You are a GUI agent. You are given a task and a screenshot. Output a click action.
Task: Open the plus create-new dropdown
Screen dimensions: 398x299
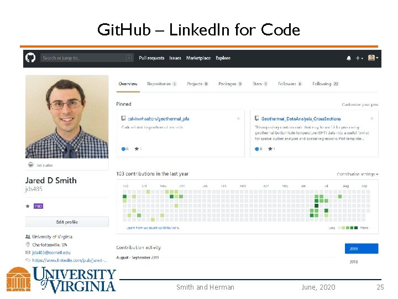click(x=359, y=58)
